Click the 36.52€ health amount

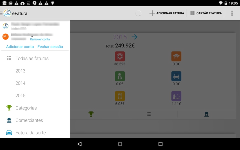pos(120,64)
